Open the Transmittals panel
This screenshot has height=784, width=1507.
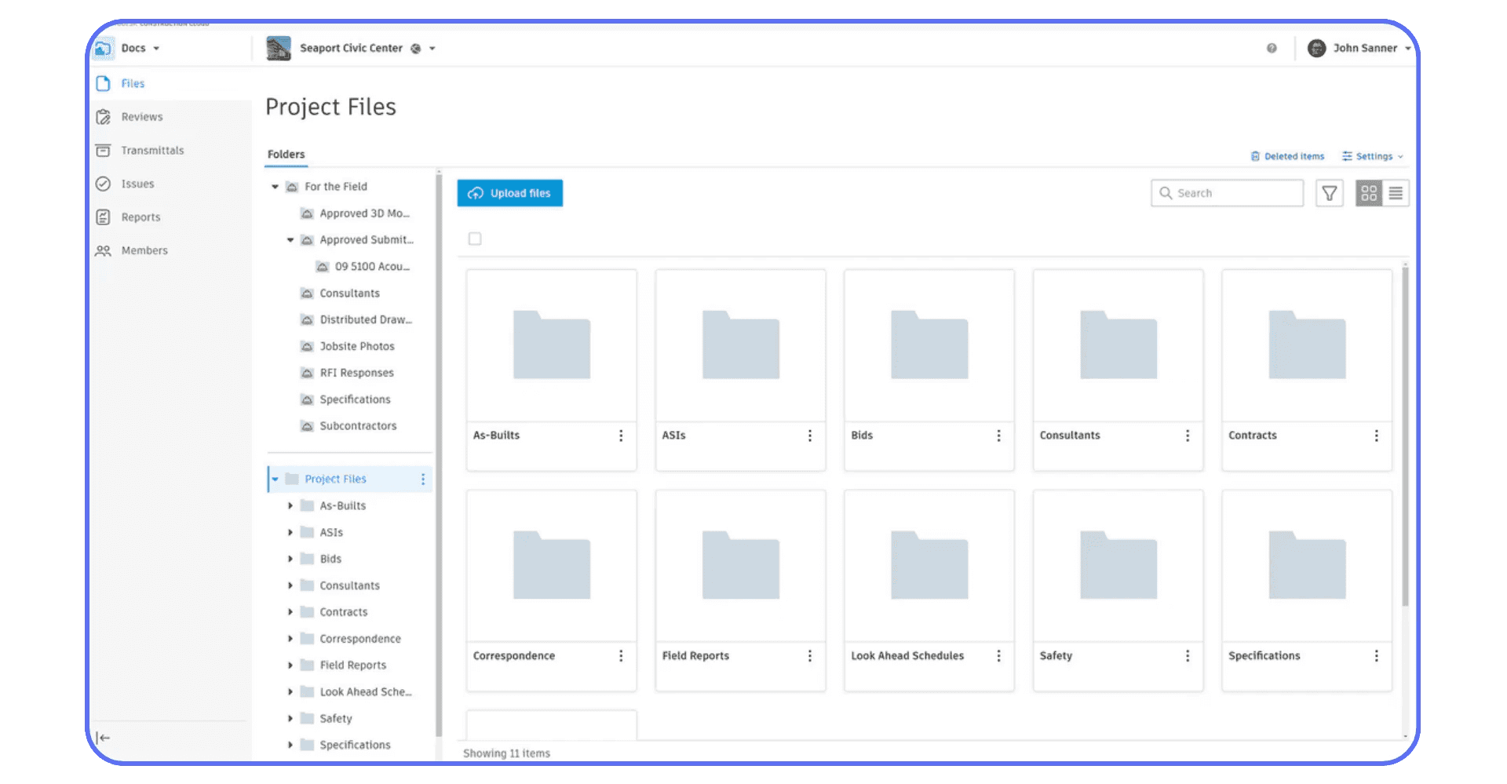pyautogui.click(x=152, y=150)
